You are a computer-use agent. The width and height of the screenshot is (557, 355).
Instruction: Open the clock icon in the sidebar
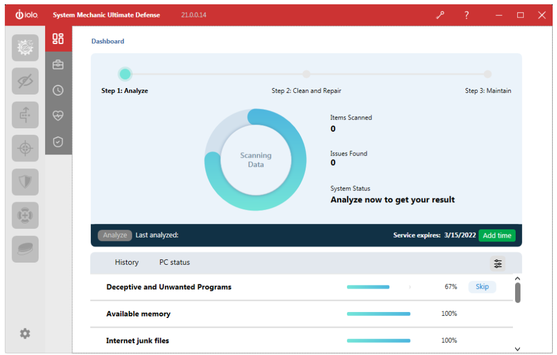58,90
